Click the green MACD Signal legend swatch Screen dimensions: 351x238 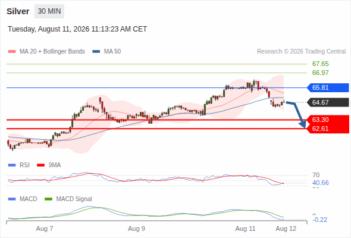click(48, 199)
